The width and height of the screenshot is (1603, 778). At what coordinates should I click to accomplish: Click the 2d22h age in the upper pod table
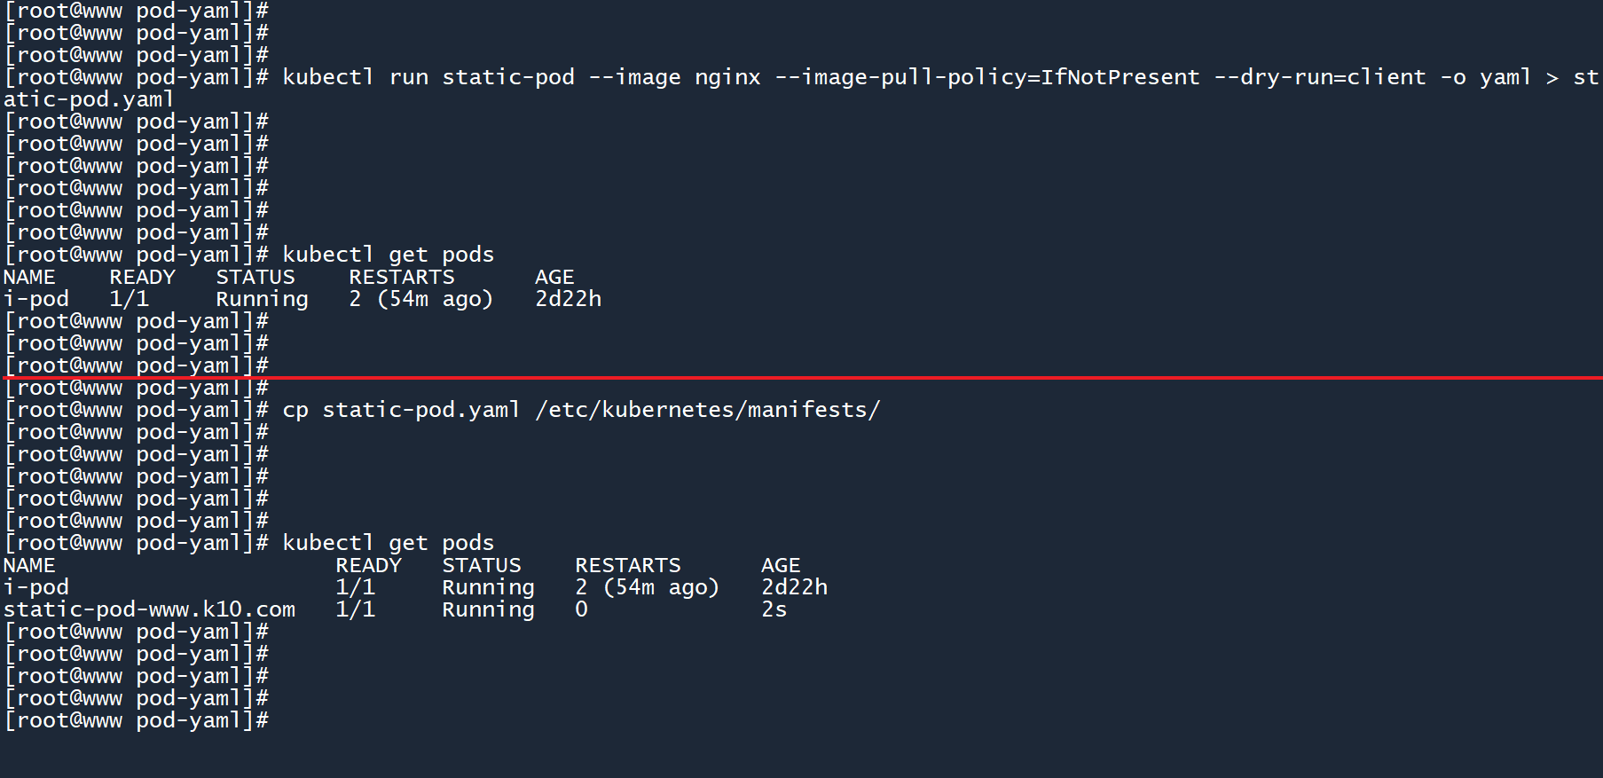(568, 300)
